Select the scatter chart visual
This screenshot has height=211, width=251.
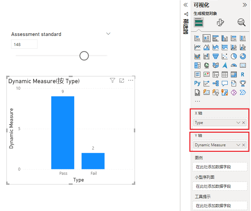[225, 56]
